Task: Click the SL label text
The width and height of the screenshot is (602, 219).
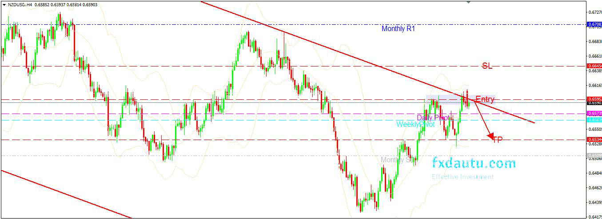Action: pos(487,66)
